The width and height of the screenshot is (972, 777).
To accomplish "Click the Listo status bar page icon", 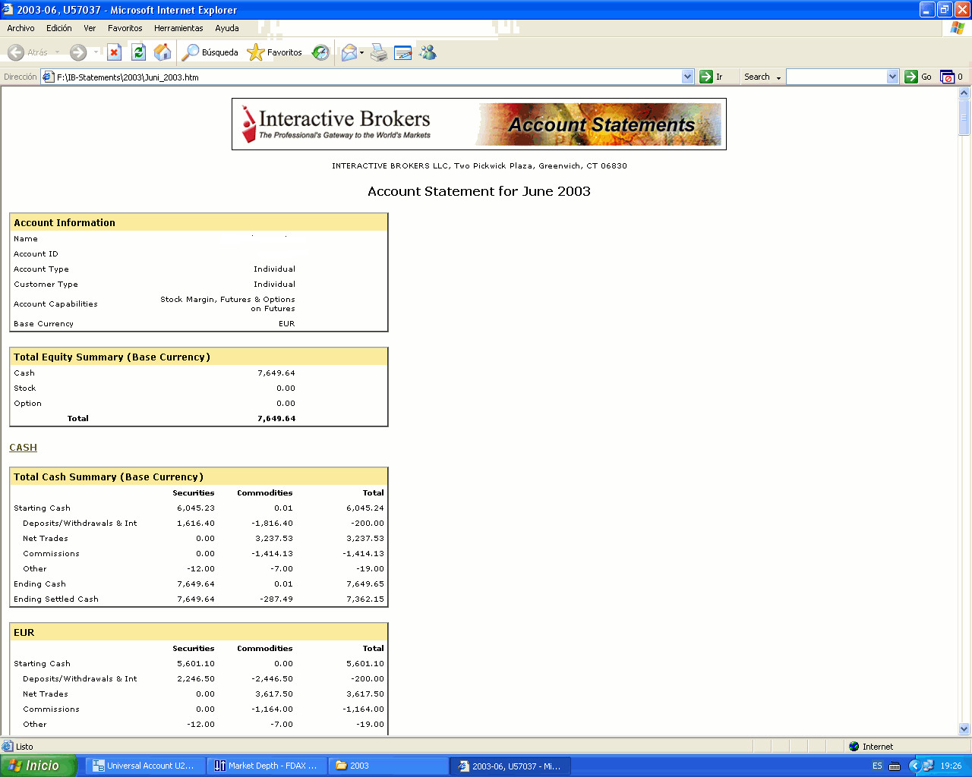I will click(8, 747).
